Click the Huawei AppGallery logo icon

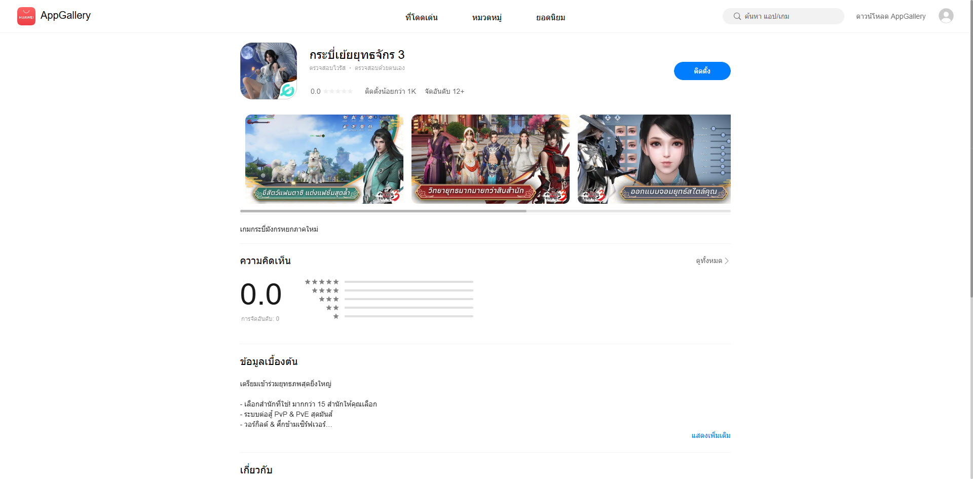(x=26, y=16)
